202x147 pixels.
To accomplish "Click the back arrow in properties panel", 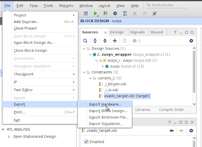I will (172, 131).
